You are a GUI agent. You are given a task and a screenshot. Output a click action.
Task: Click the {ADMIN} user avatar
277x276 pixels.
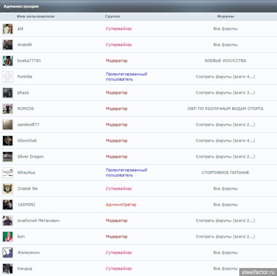[x=8, y=205]
